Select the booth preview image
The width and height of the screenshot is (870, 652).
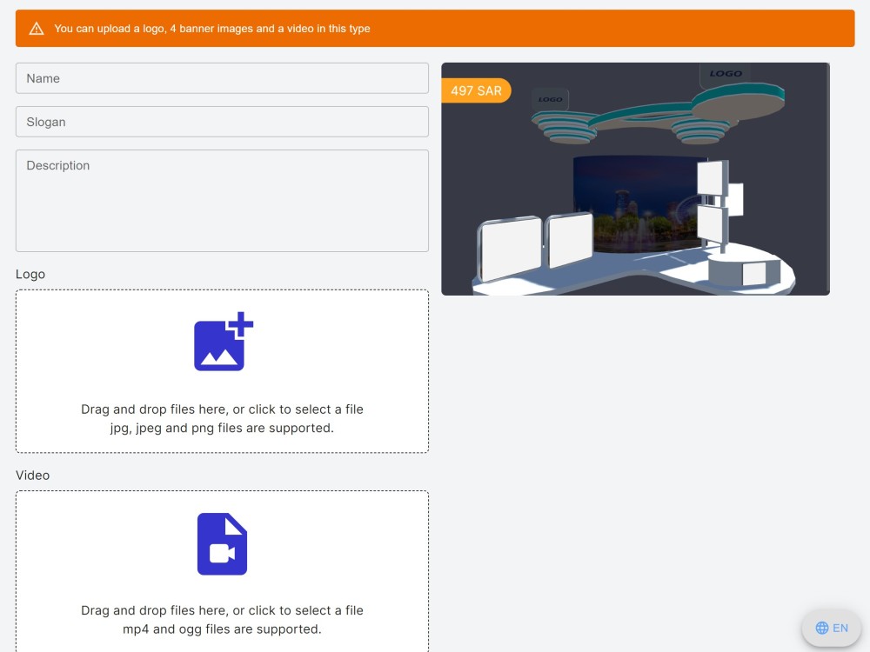[635, 178]
